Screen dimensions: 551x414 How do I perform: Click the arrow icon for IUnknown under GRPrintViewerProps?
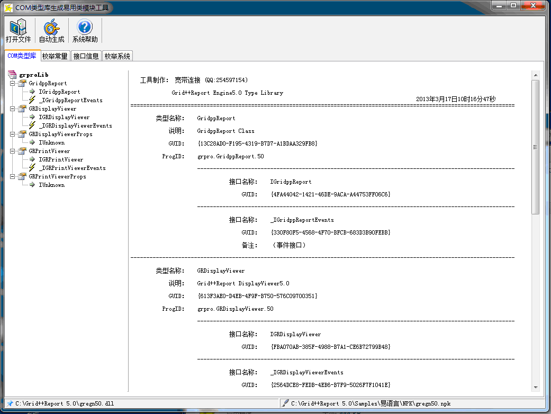[x=32, y=185]
